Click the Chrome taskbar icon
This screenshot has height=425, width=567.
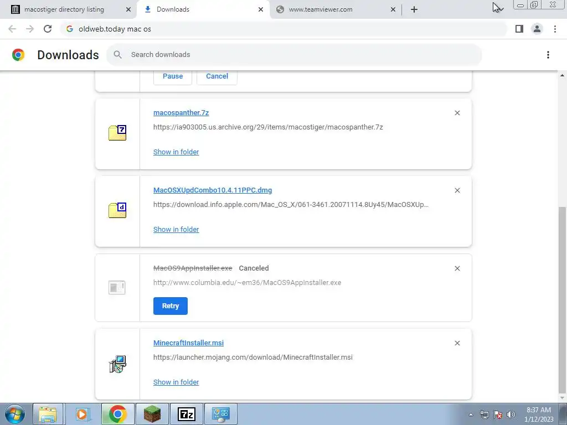pyautogui.click(x=117, y=414)
